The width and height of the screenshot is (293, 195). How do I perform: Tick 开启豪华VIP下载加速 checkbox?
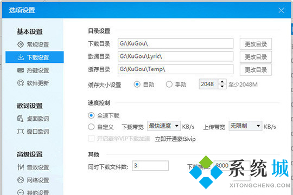click(91, 139)
